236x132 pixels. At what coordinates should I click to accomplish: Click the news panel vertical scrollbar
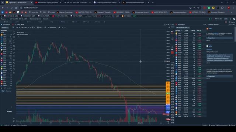point(235,34)
